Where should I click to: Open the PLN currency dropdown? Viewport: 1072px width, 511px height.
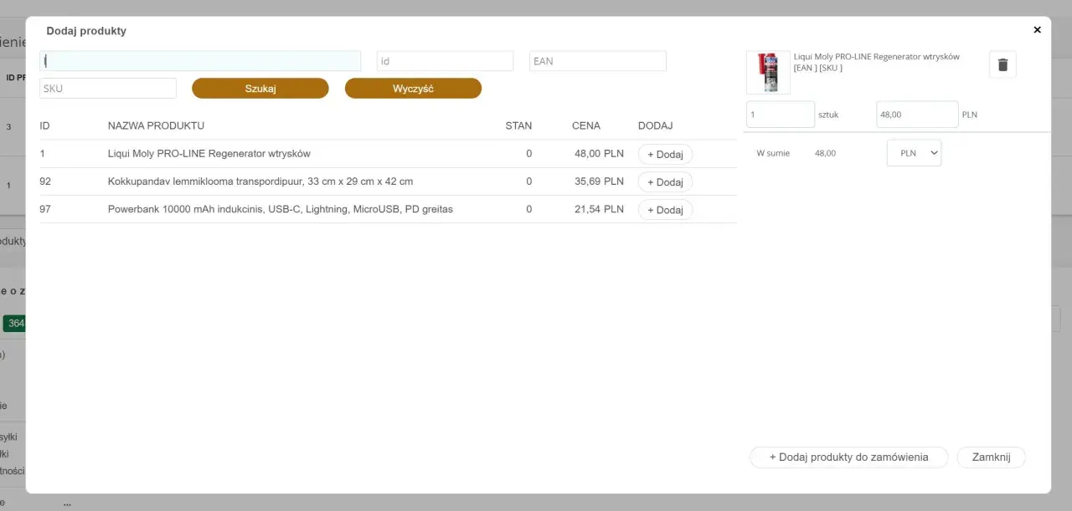coord(914,153)
